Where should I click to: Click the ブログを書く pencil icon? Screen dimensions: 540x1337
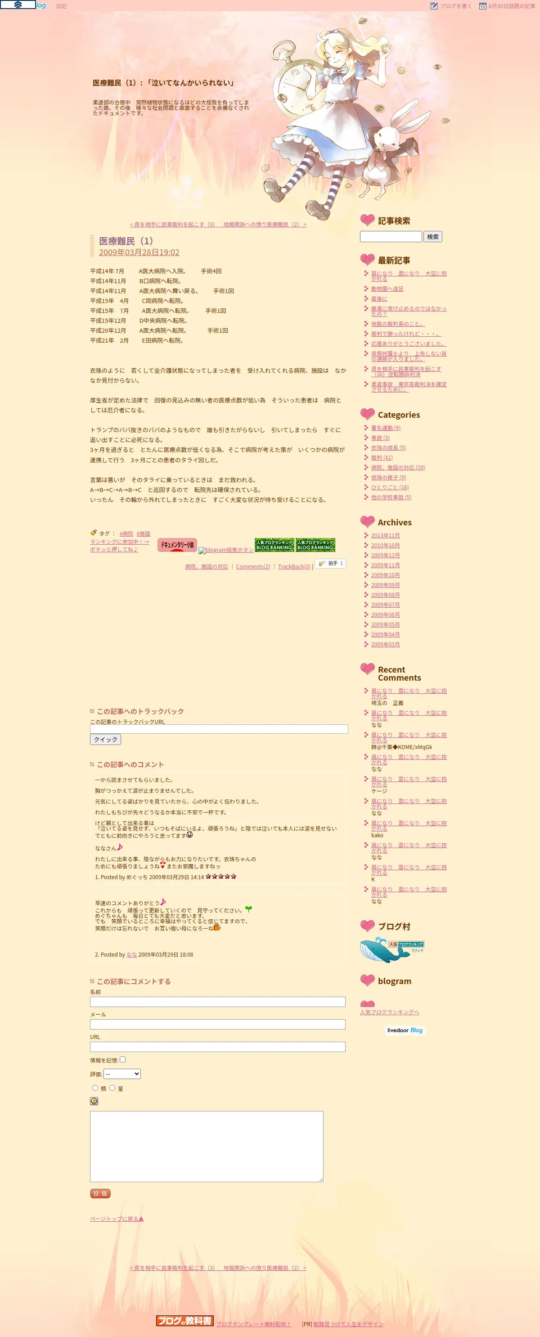pyautogui.click(x=434, y=6)
